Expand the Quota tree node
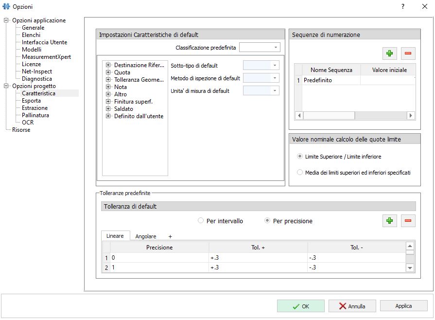Image resolution: width=435 pixels, height=320 pixels. (x=108, y=72)
